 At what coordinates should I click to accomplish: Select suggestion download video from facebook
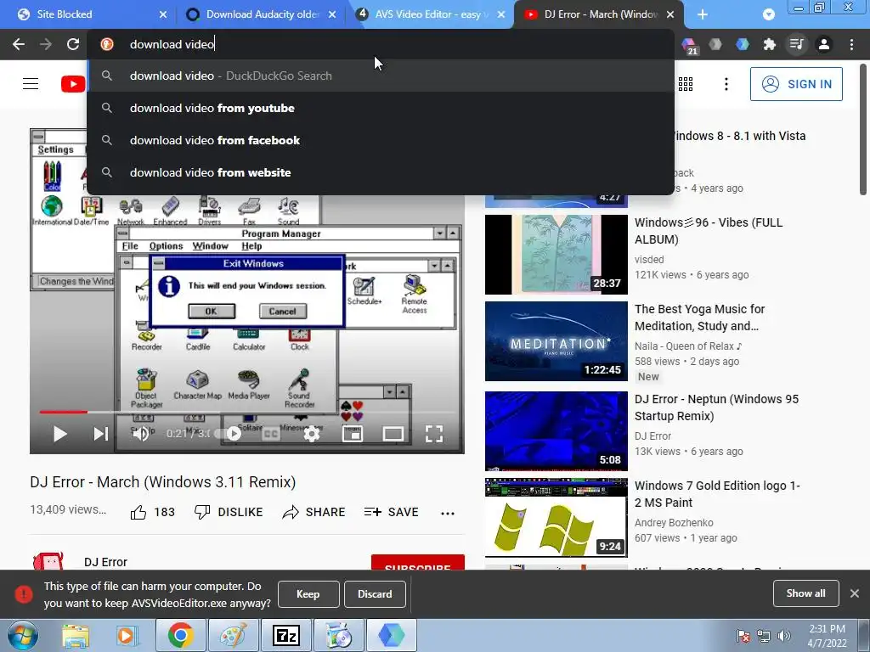point(381,140)
